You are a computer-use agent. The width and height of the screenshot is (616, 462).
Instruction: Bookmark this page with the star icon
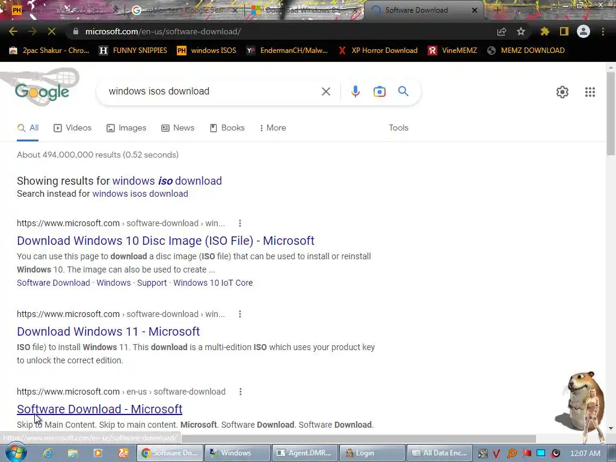click(x=521, y=31)
